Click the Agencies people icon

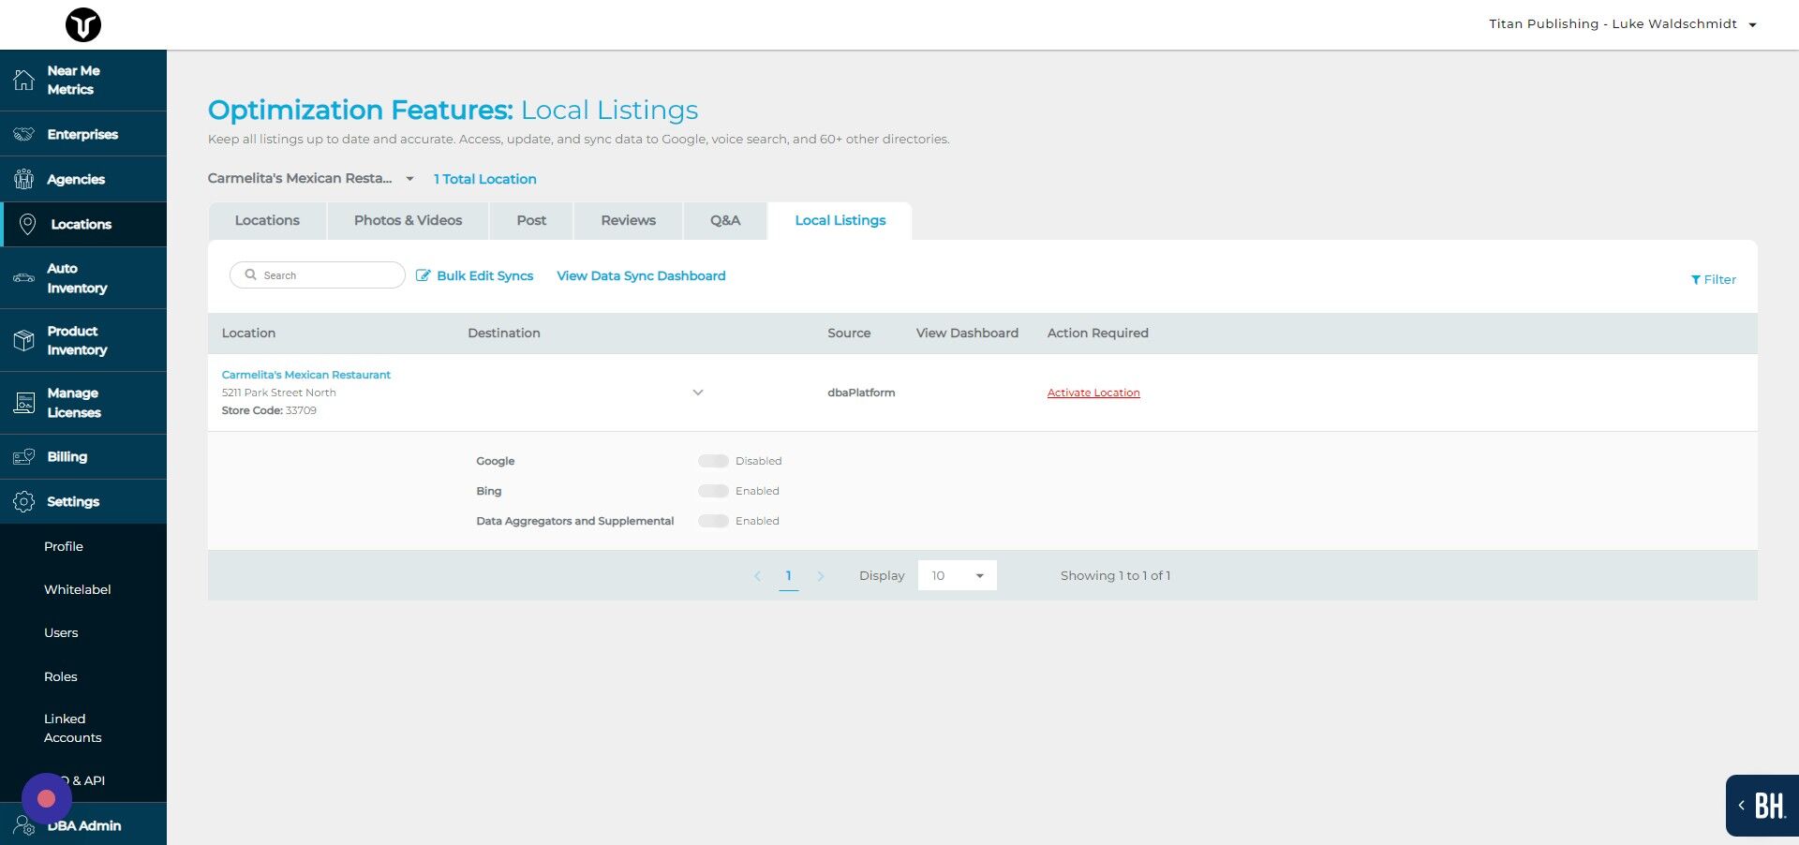coord(23,179)
